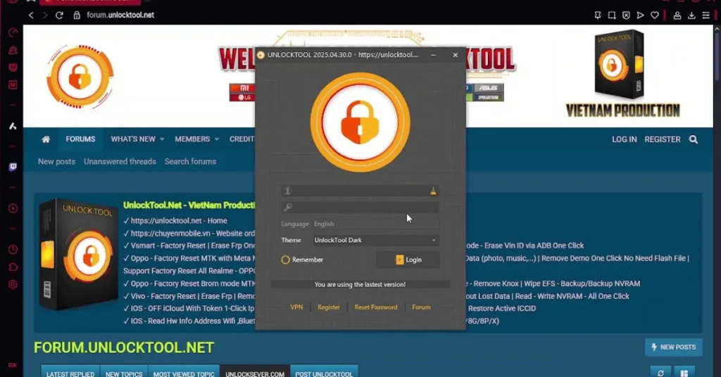Open the browser downloads icon
721x377 pixels.
click(691, 15)
